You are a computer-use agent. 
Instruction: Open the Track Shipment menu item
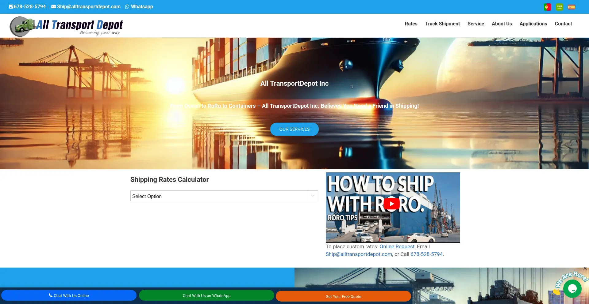click(x=442, y=24)
